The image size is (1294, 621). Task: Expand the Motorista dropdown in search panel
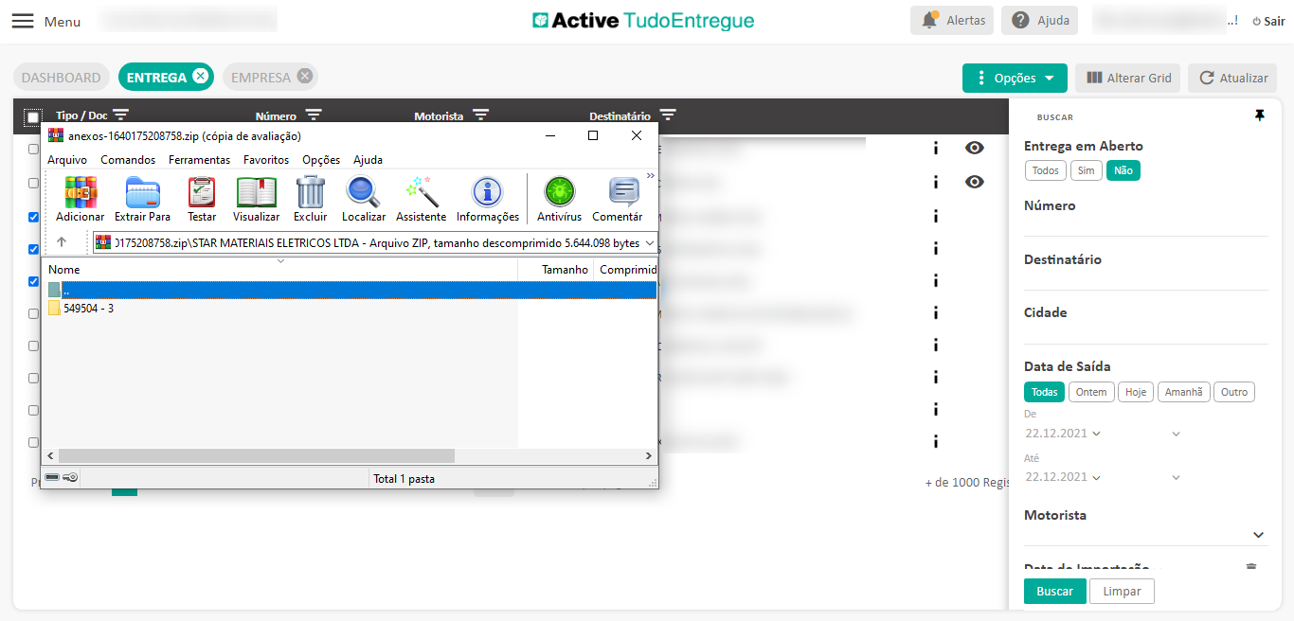pos(1258,535)
